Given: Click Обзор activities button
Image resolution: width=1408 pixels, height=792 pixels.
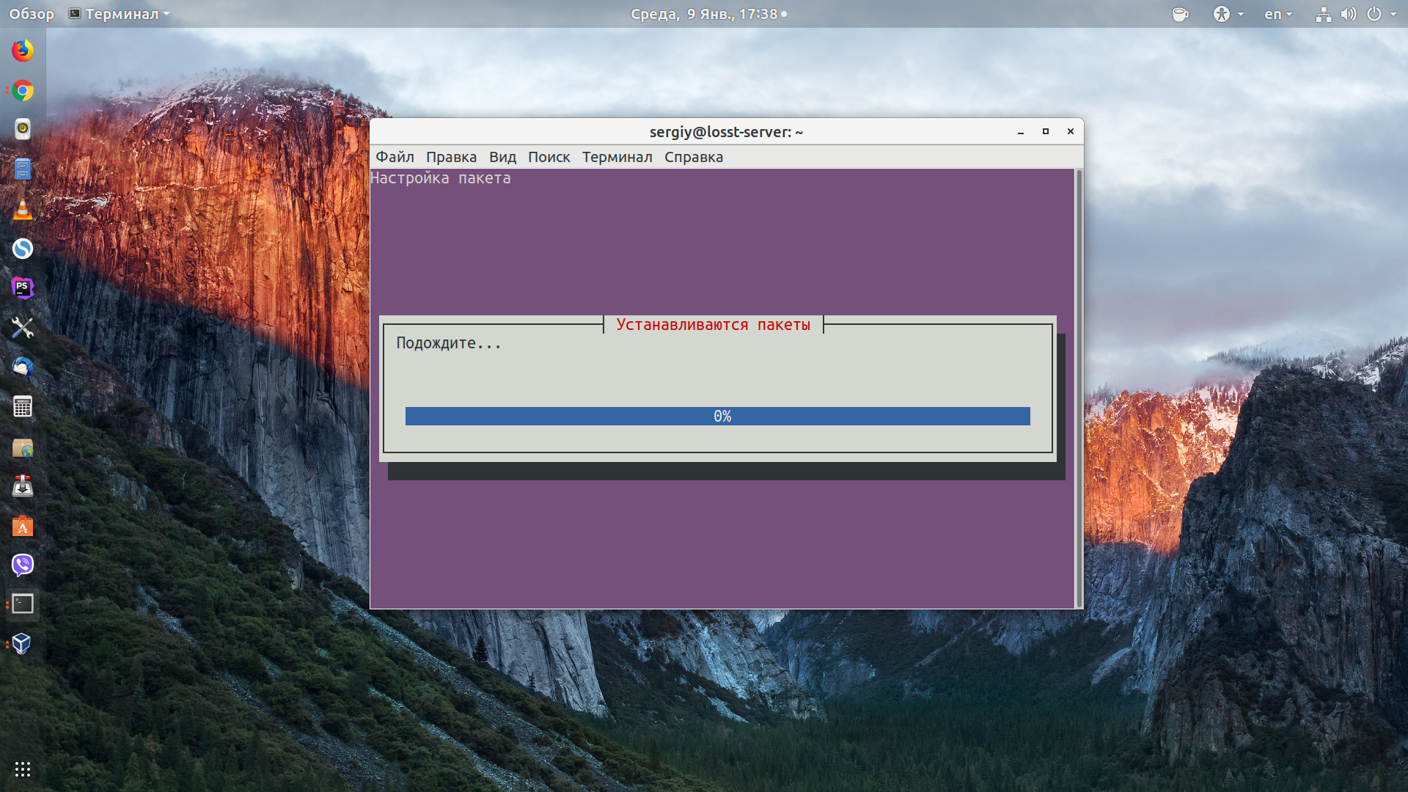Looking at the screenshot, I should coord(32,14).
